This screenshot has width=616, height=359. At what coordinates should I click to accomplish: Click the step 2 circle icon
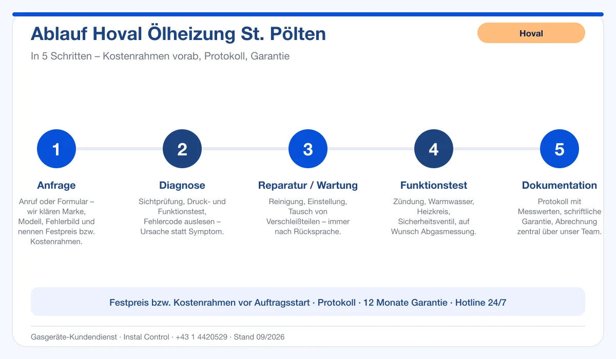click(182, 149)
